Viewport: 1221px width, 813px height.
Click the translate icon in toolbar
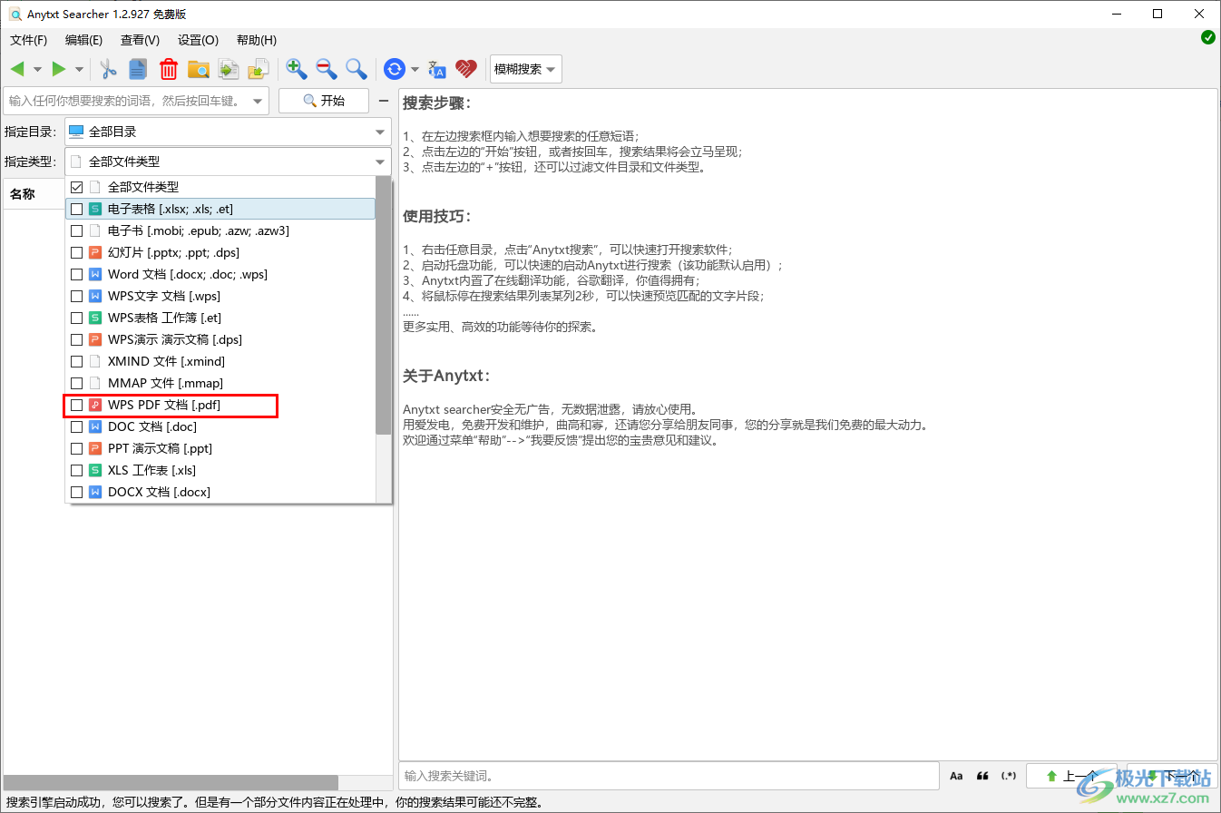click(437, 69)
